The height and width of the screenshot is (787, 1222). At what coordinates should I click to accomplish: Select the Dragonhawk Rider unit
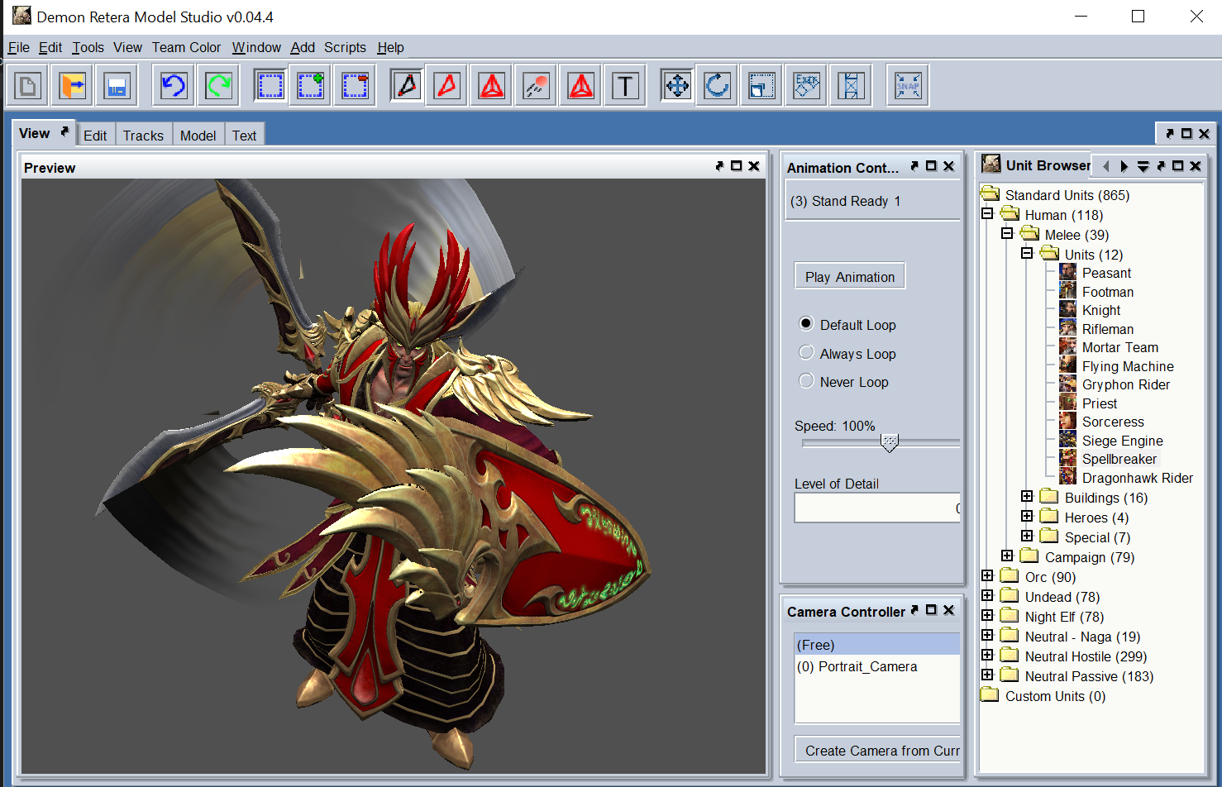click(x=1138, y=478)
